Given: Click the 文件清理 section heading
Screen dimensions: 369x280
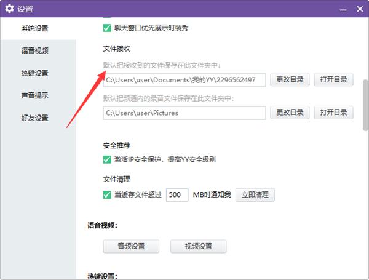Looking at the screenshot, I should point(116,179).
